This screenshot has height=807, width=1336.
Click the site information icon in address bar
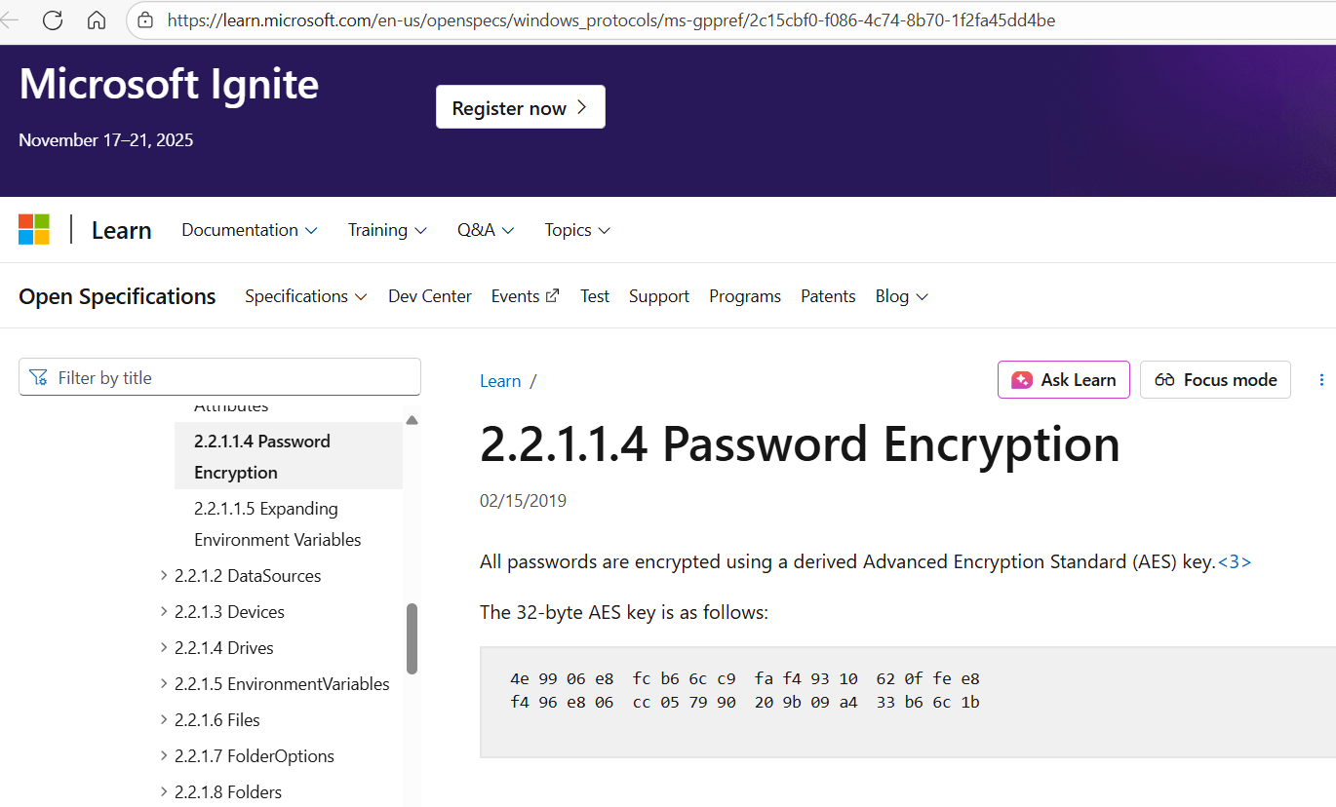[145, 20]
